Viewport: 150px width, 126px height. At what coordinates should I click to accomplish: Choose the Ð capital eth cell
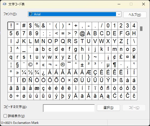coord(24,80)
